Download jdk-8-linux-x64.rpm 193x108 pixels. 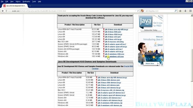[x=113, y=37]
